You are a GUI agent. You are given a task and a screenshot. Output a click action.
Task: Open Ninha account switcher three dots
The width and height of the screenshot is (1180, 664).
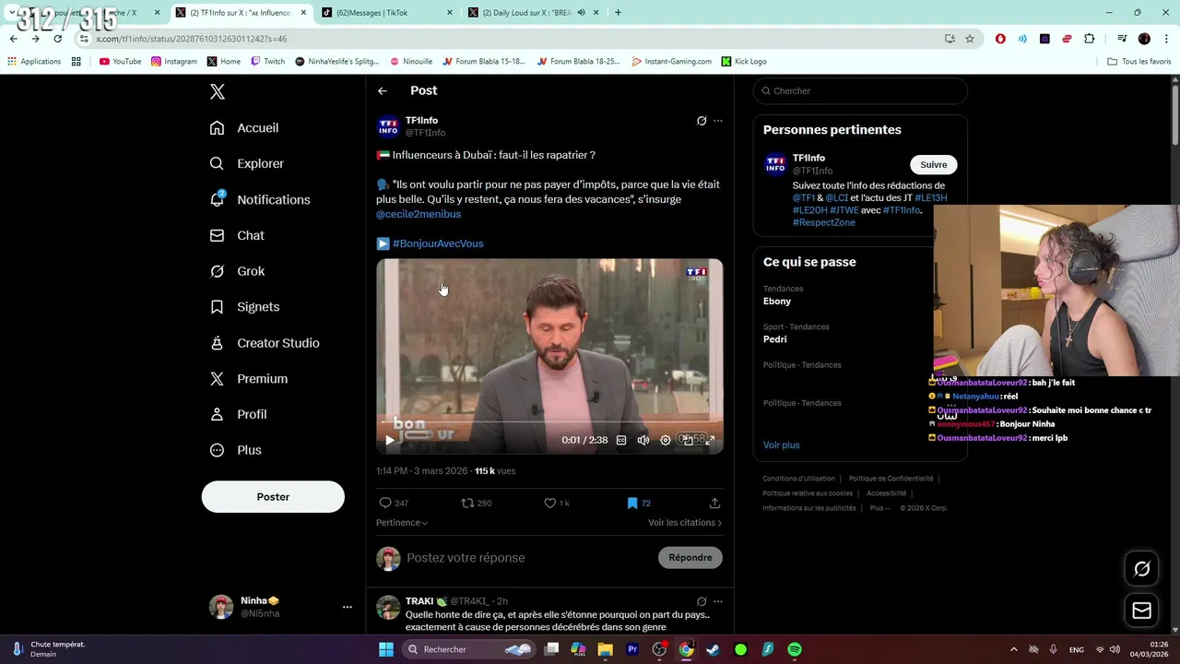(348, 607)
